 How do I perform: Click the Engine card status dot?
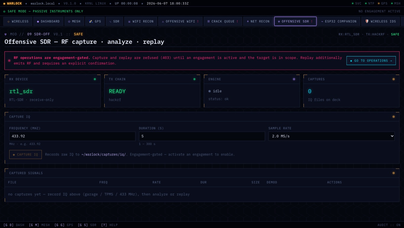coord(294,79)
